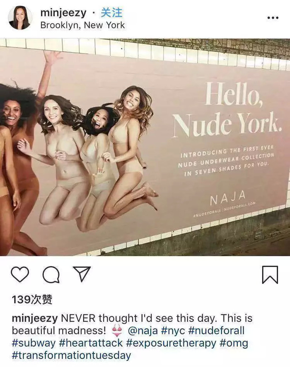Open Brooklyn, New York location tag
Viewport: 290px width, 367px height.
(x=82, y=25)
